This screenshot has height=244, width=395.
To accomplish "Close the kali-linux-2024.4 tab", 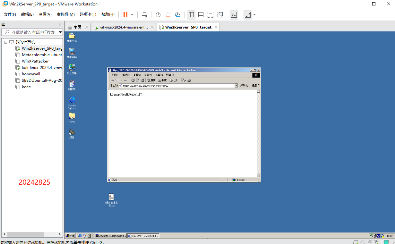I will click(152, 27).
